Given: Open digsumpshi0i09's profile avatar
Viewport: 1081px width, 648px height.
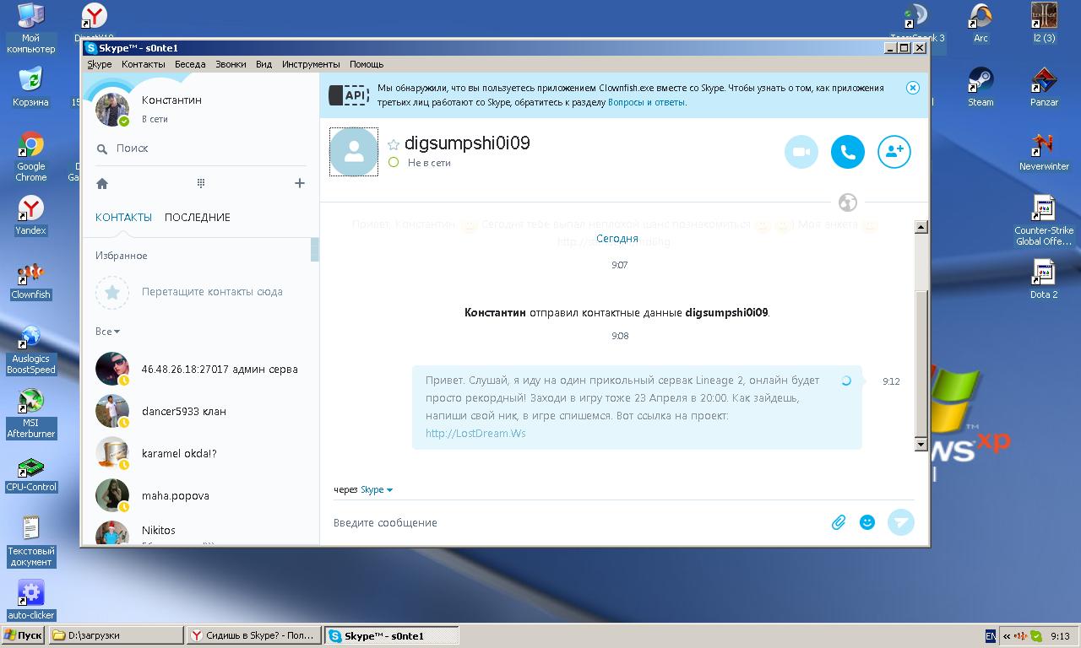Looking at the screenshot, I should click(354, 152).
